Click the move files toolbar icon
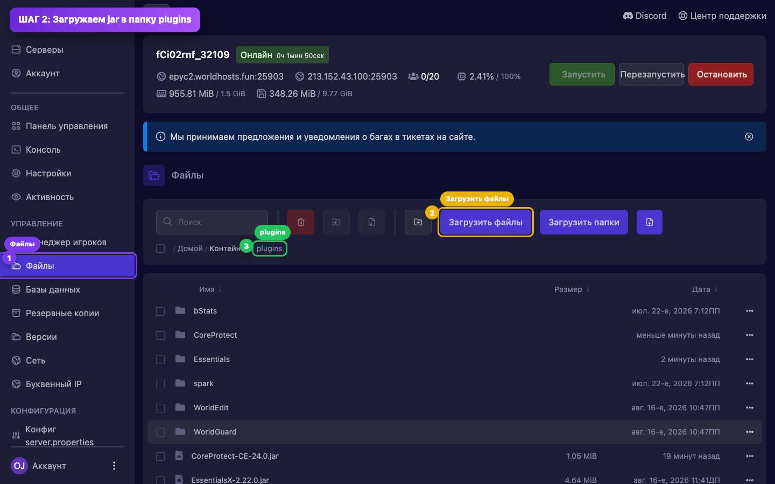Viewport: 775px width, 484px height. point(336,222)
